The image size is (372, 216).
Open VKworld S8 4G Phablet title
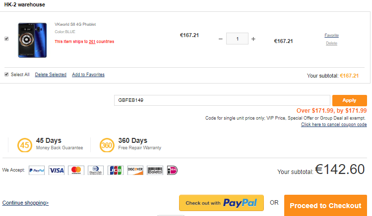[x=75, y=24]
